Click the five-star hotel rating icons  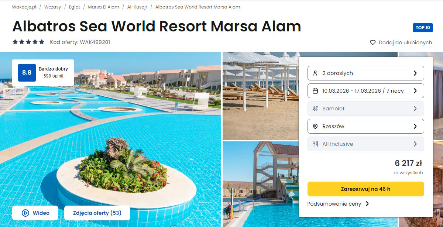pos(28,42)
